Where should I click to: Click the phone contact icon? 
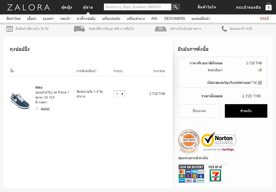pos(224,29)
